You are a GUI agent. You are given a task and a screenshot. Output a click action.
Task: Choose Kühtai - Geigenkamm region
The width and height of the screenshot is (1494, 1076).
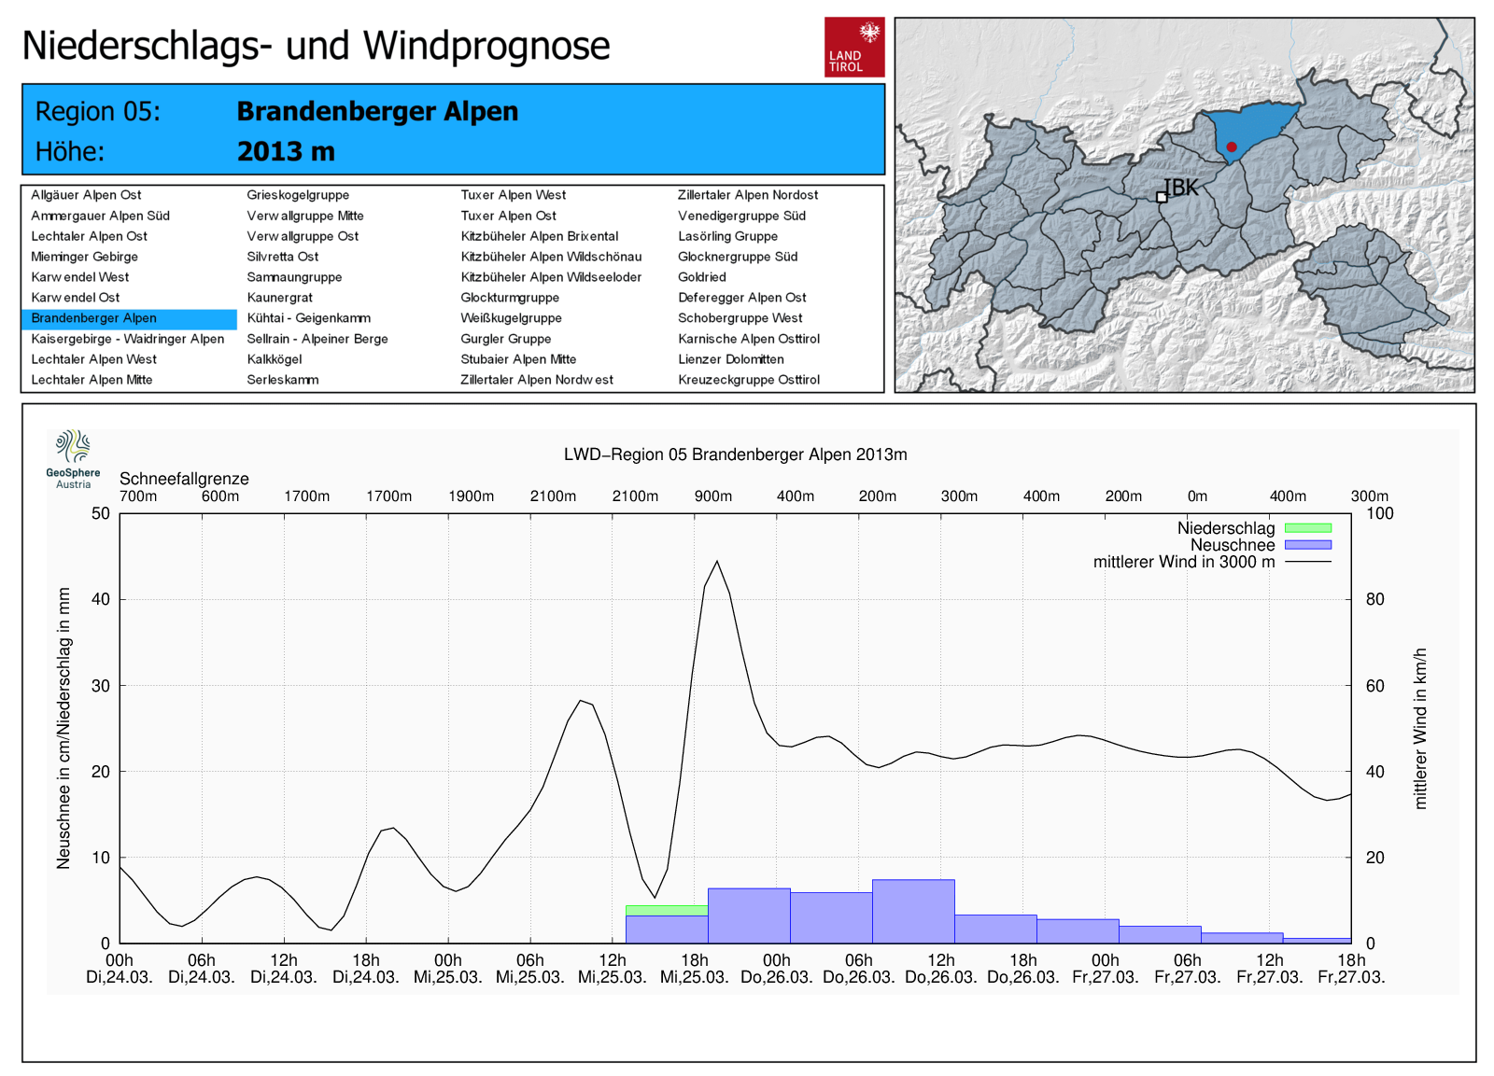[308, 318]
